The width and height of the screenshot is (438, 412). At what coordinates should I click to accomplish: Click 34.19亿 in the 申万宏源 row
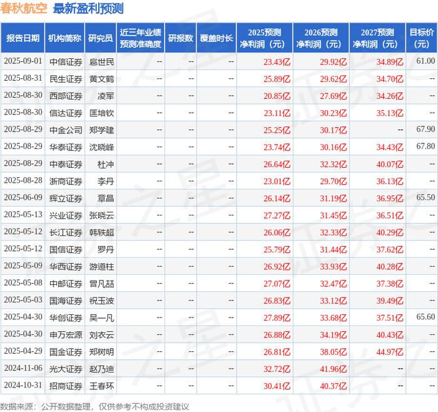(x=334, y=334)
